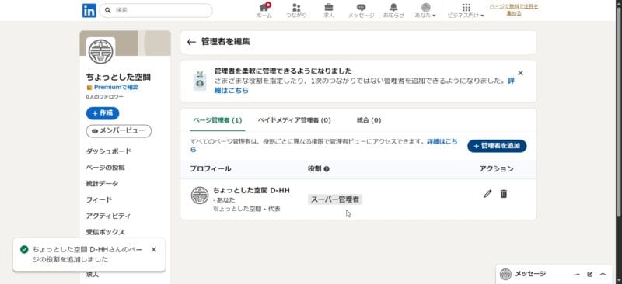Open the My Network (つながり) icon

pyautogui.click(x=296, y=11)
